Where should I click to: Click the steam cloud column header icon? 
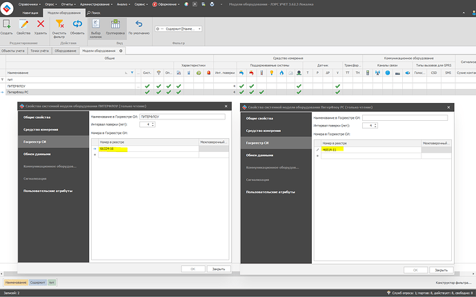pos(290,73)
